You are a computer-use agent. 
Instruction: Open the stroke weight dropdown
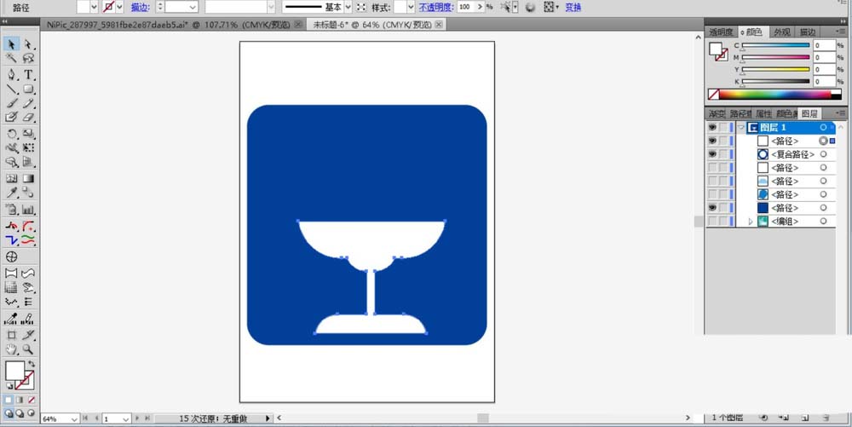tap(193, 7)
